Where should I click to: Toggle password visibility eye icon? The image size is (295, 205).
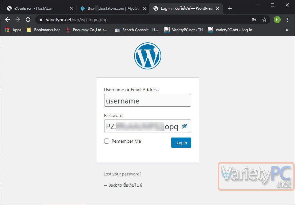tap(184, 126)
